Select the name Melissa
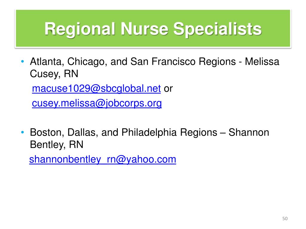 [262, 61]
